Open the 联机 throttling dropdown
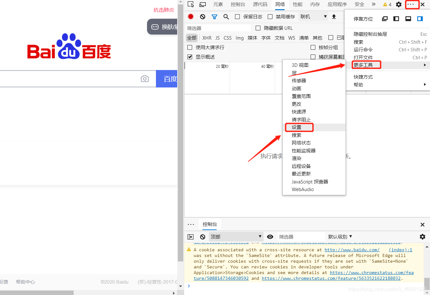430x295 pixels. (x=313, y=16)
